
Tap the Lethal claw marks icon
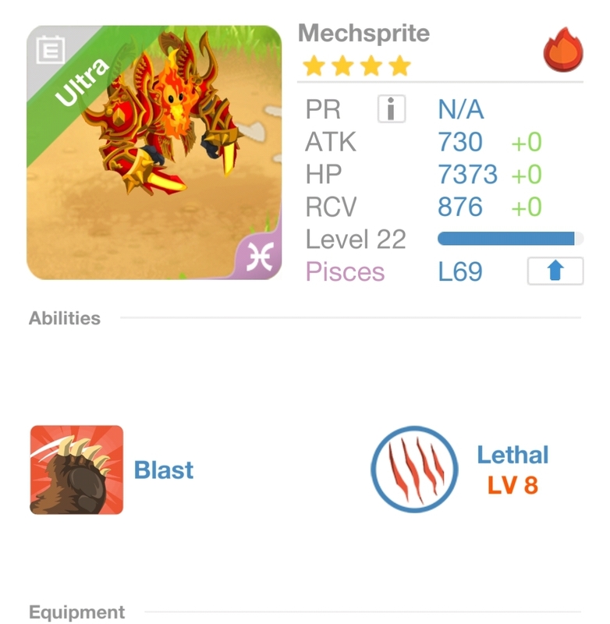tap(415, 470)
